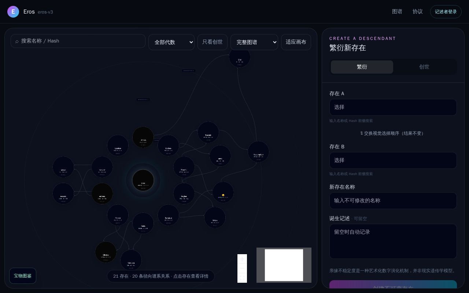Click the 适应画布 button

tap(296, 42)
